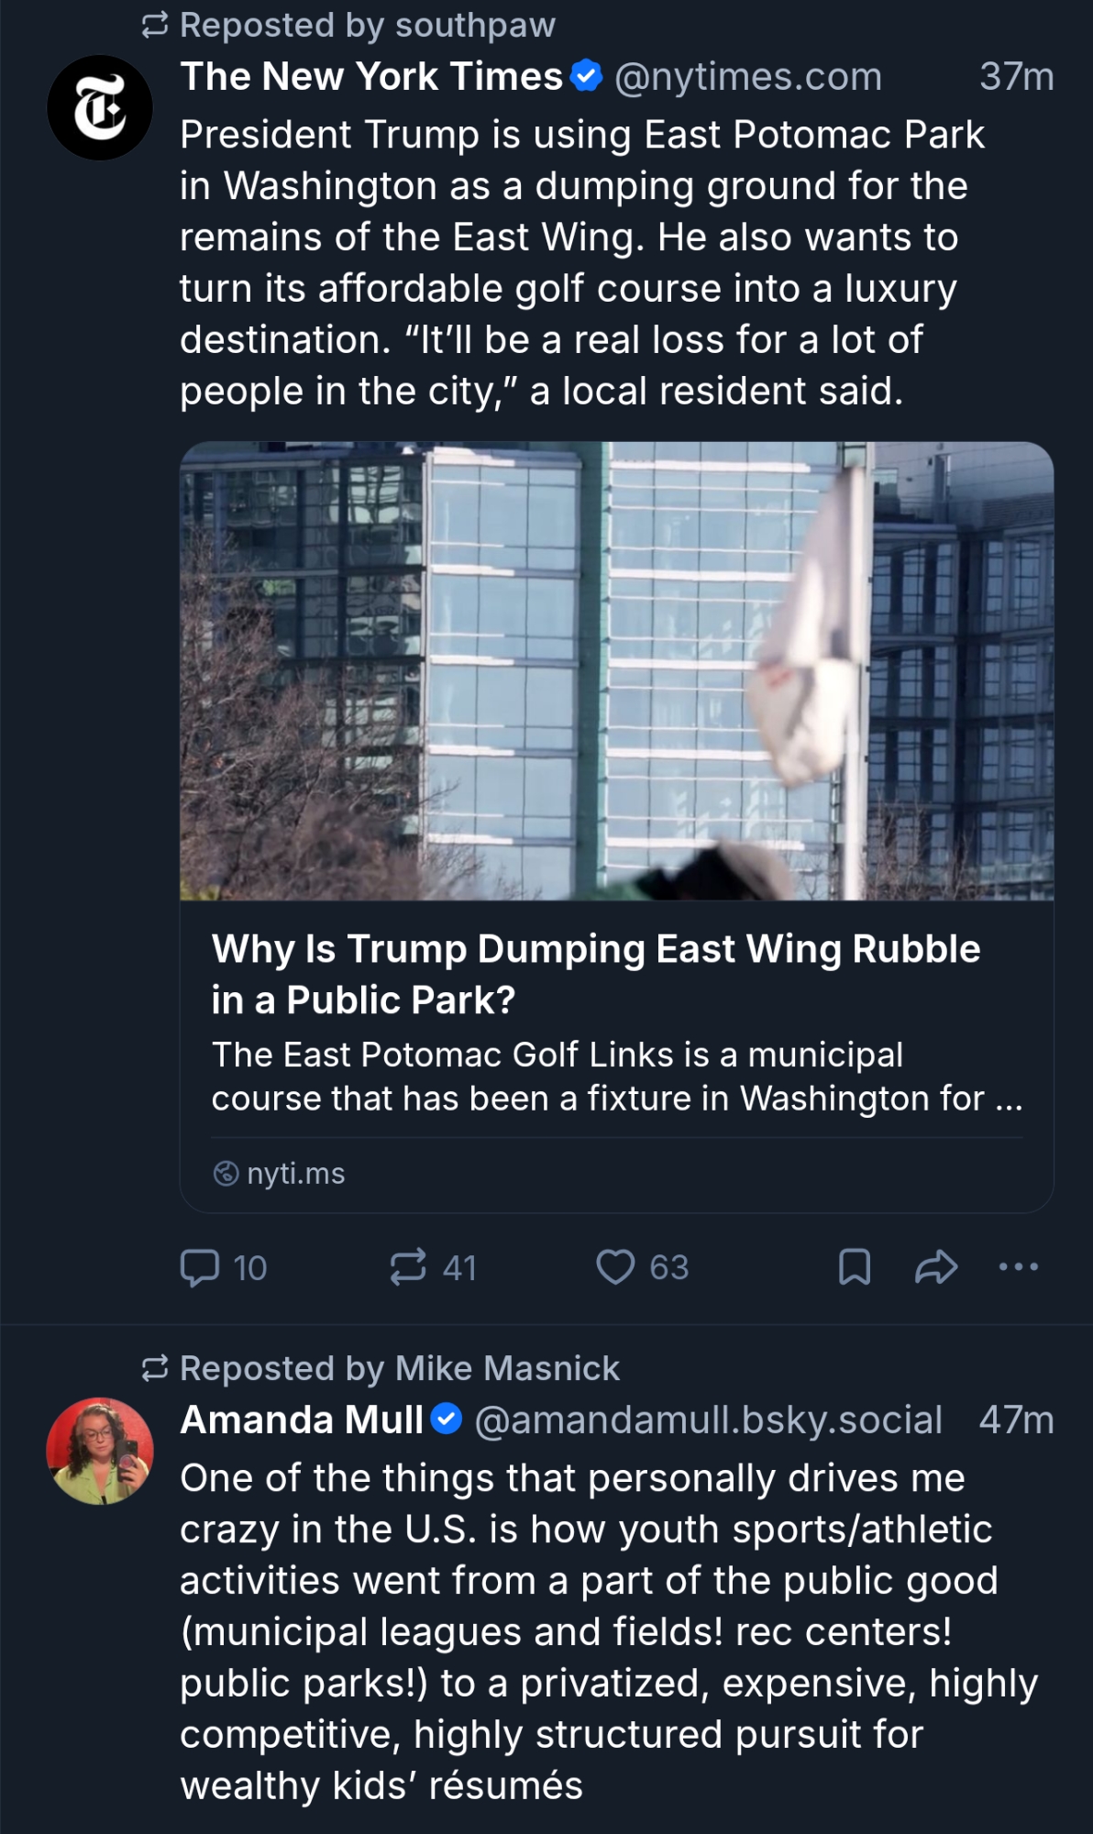Image resolution: width=1093 pixels, height=1834 pixels.
Task: Repost the New York Times post
Action: (x=408, y=1267)
